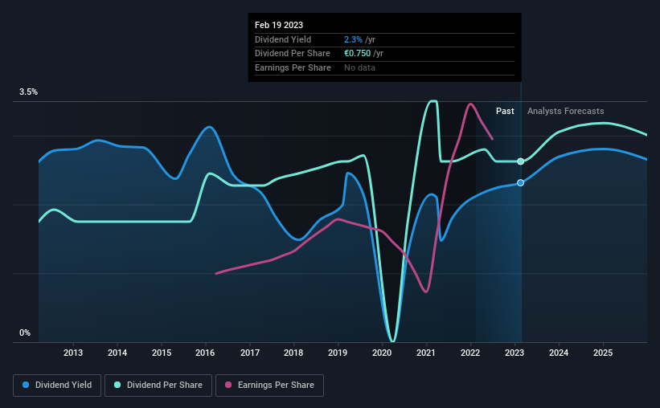
Task: Click the 2021 x-axis label
Action: pos(426,353)
